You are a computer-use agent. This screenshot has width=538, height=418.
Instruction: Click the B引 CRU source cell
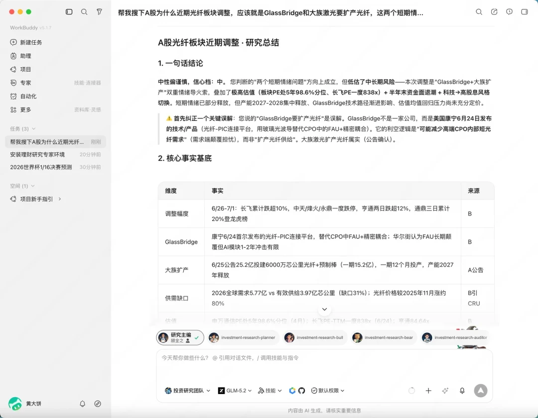(x=478, y=298)
